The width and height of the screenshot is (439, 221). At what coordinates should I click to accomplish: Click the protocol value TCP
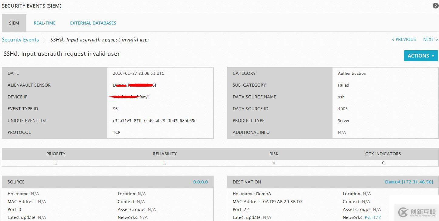click(117, 132)
